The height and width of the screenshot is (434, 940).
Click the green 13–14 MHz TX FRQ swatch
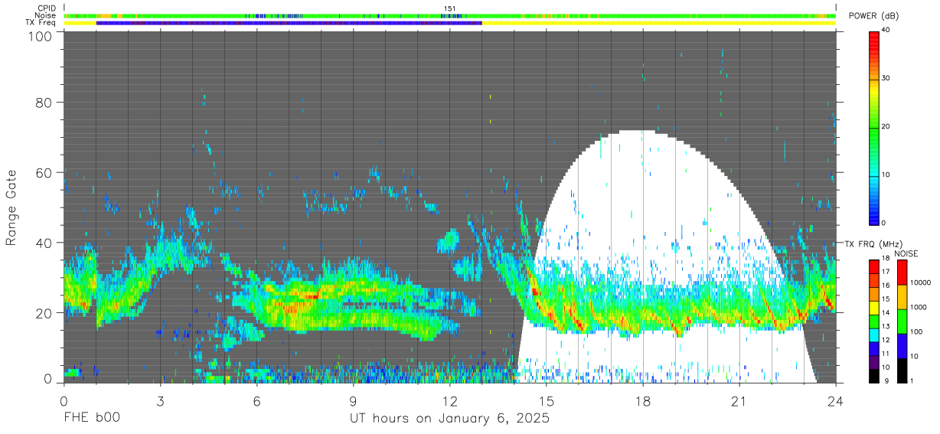[874, 320]
